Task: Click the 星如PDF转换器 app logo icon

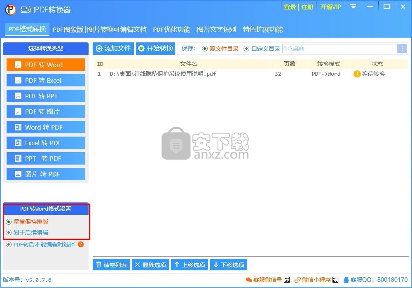Action: (x=11, y=10)
